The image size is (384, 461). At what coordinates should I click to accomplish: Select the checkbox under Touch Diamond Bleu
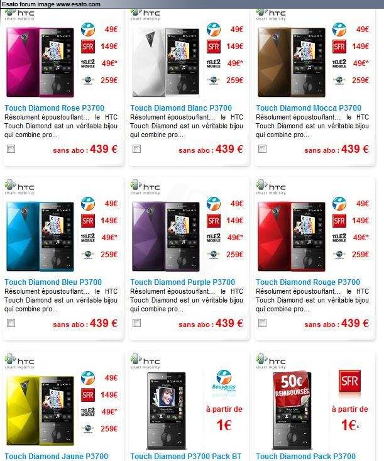tap(11, 323)
